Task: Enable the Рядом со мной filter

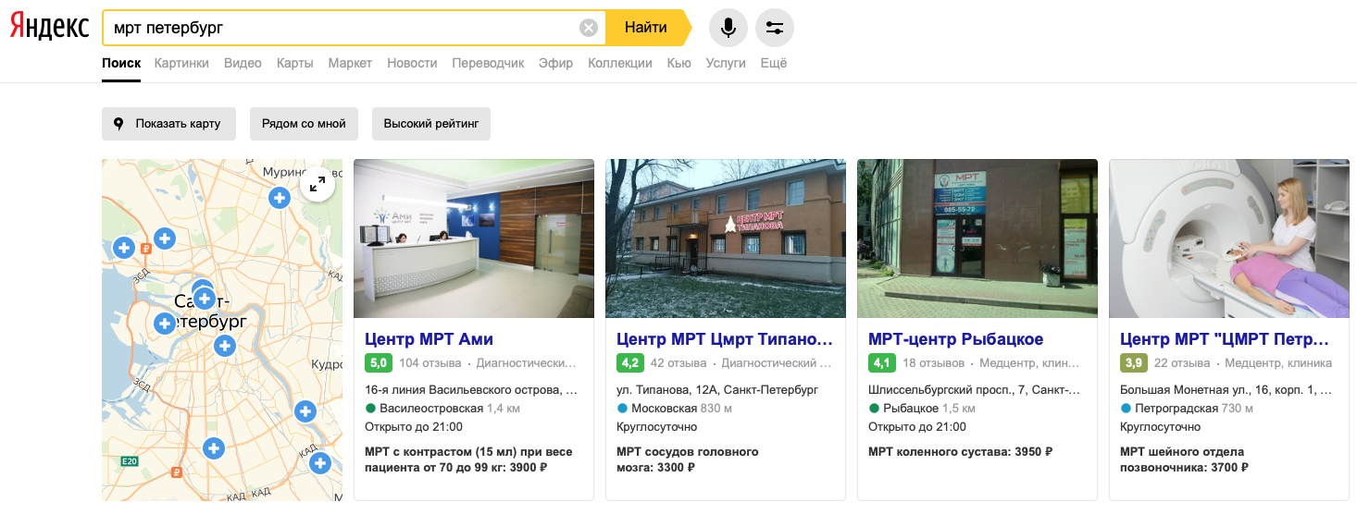Action: (304, 124)
